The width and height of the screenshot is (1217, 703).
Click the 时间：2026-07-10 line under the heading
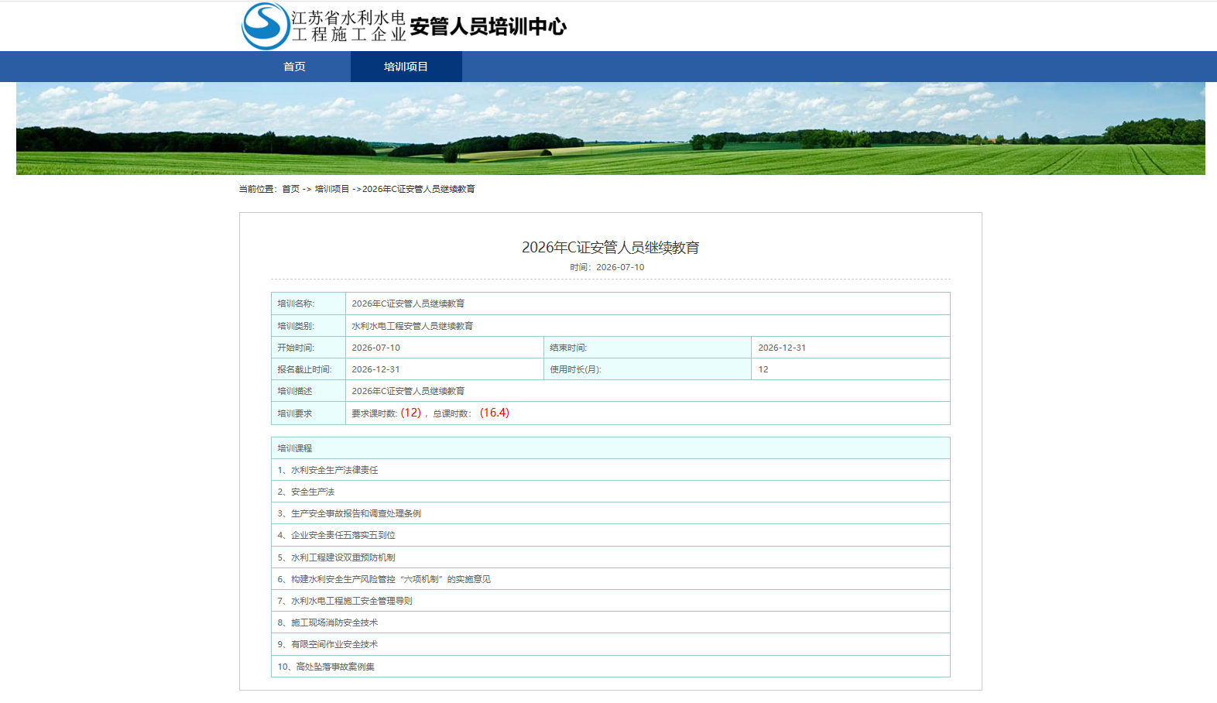(607, 267)
